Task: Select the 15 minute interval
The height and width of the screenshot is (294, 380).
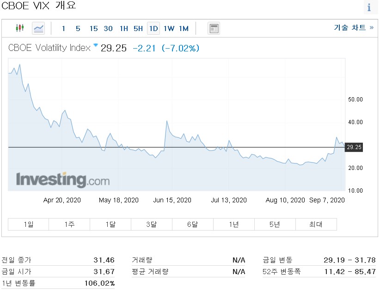Action: coord(93,29)
